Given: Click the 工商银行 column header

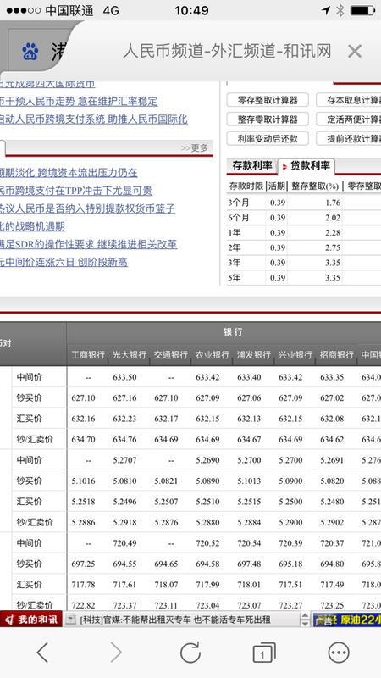Looking at the screenshot, I should [88, 354].
